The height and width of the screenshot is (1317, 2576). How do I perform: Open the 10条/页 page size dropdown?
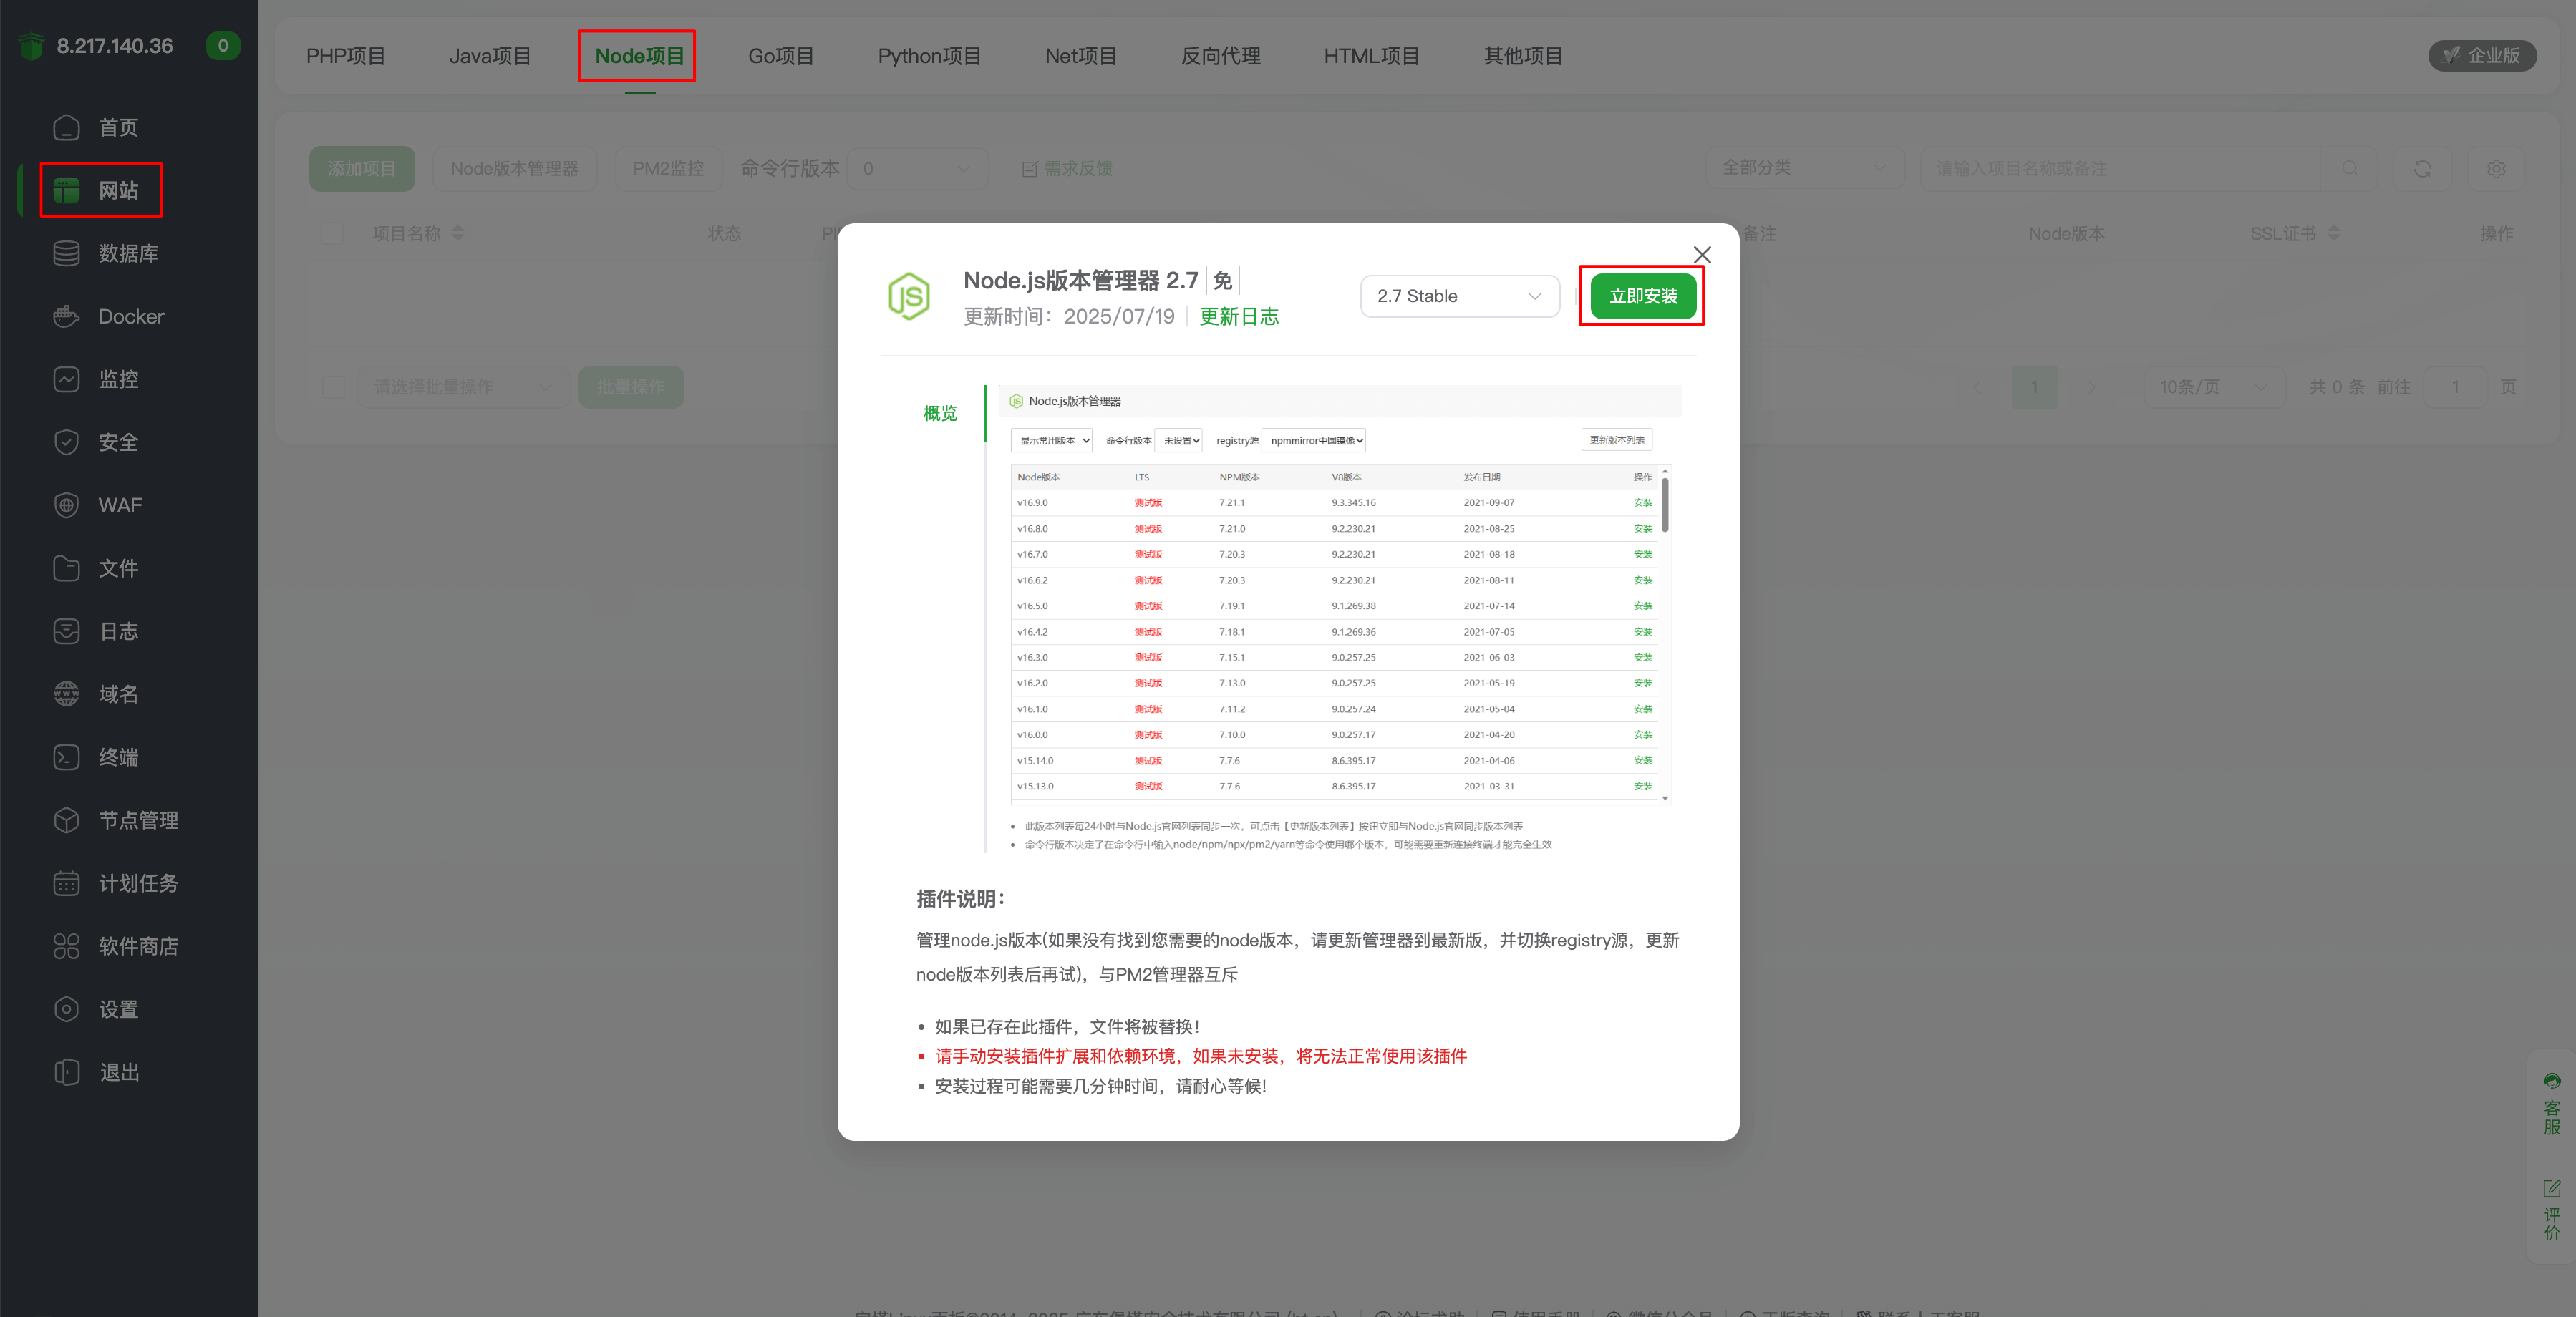point(2214,387)
